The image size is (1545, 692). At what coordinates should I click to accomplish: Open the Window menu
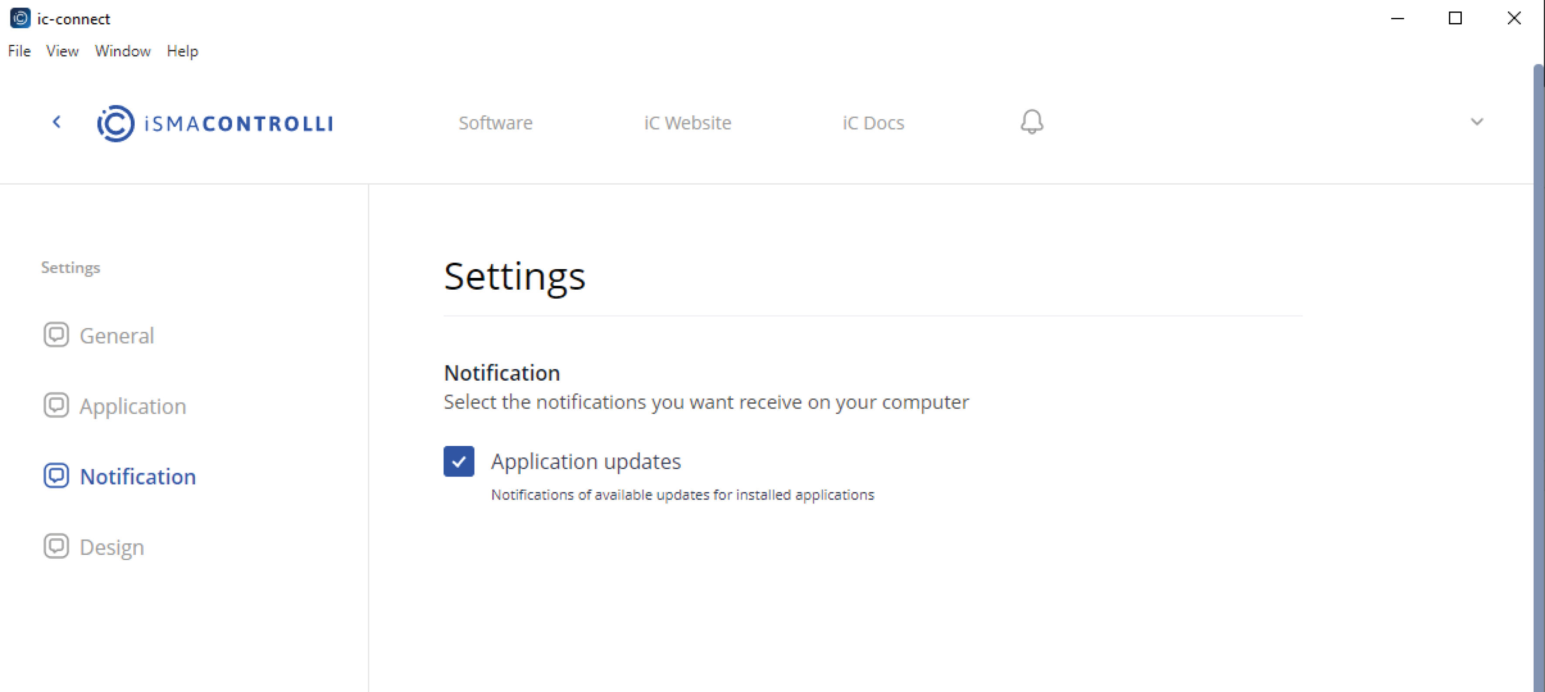click(x=122, y=51)
